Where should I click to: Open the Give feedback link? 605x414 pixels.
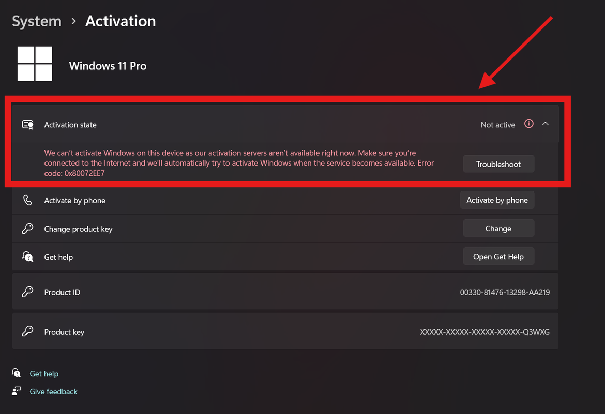tap(53, 392)
